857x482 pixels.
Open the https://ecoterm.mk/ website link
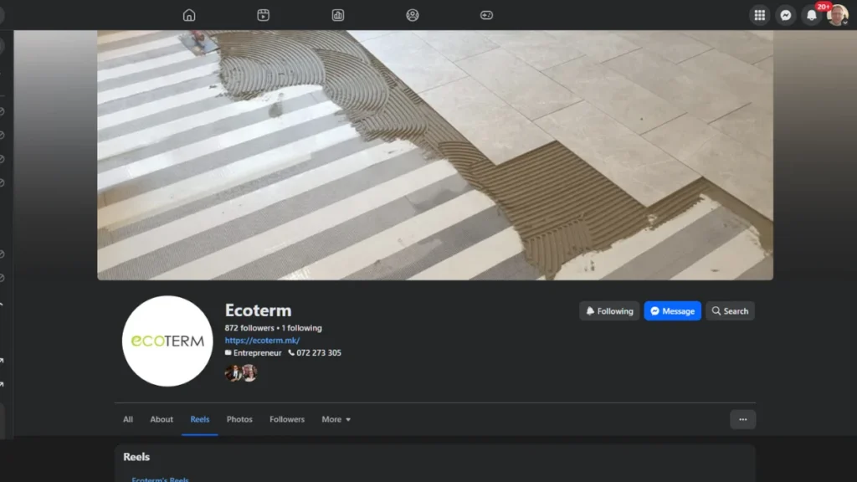tap(262, 340)
